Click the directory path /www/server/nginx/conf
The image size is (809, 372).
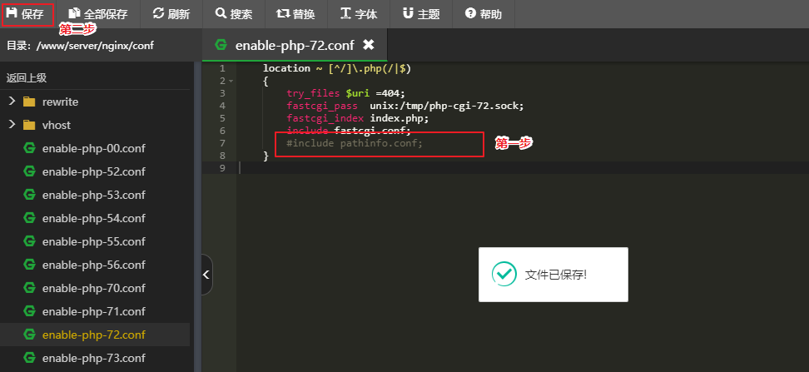pos(95,46)
